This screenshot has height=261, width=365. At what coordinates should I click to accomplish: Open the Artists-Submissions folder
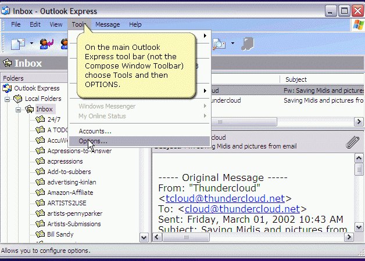click(x=74, y=224)
